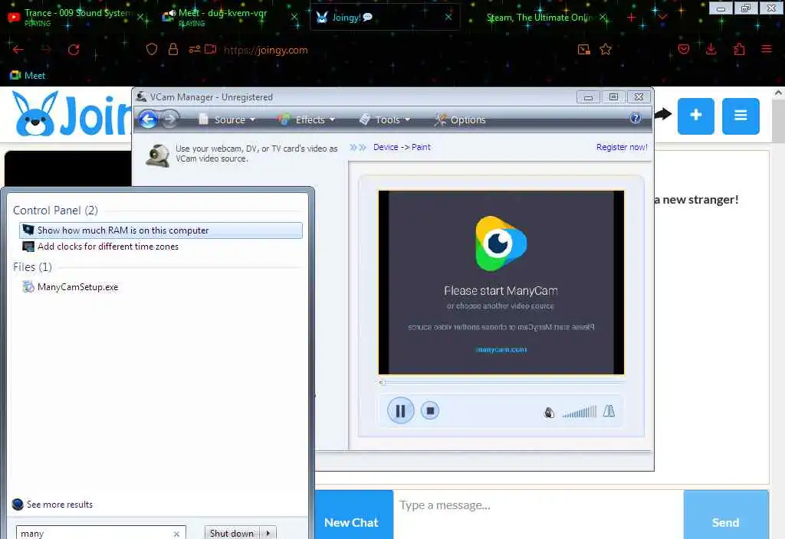
Task: Click the site permissions icon in address bar
Action: pyautogui.click(x=195, y=49)
